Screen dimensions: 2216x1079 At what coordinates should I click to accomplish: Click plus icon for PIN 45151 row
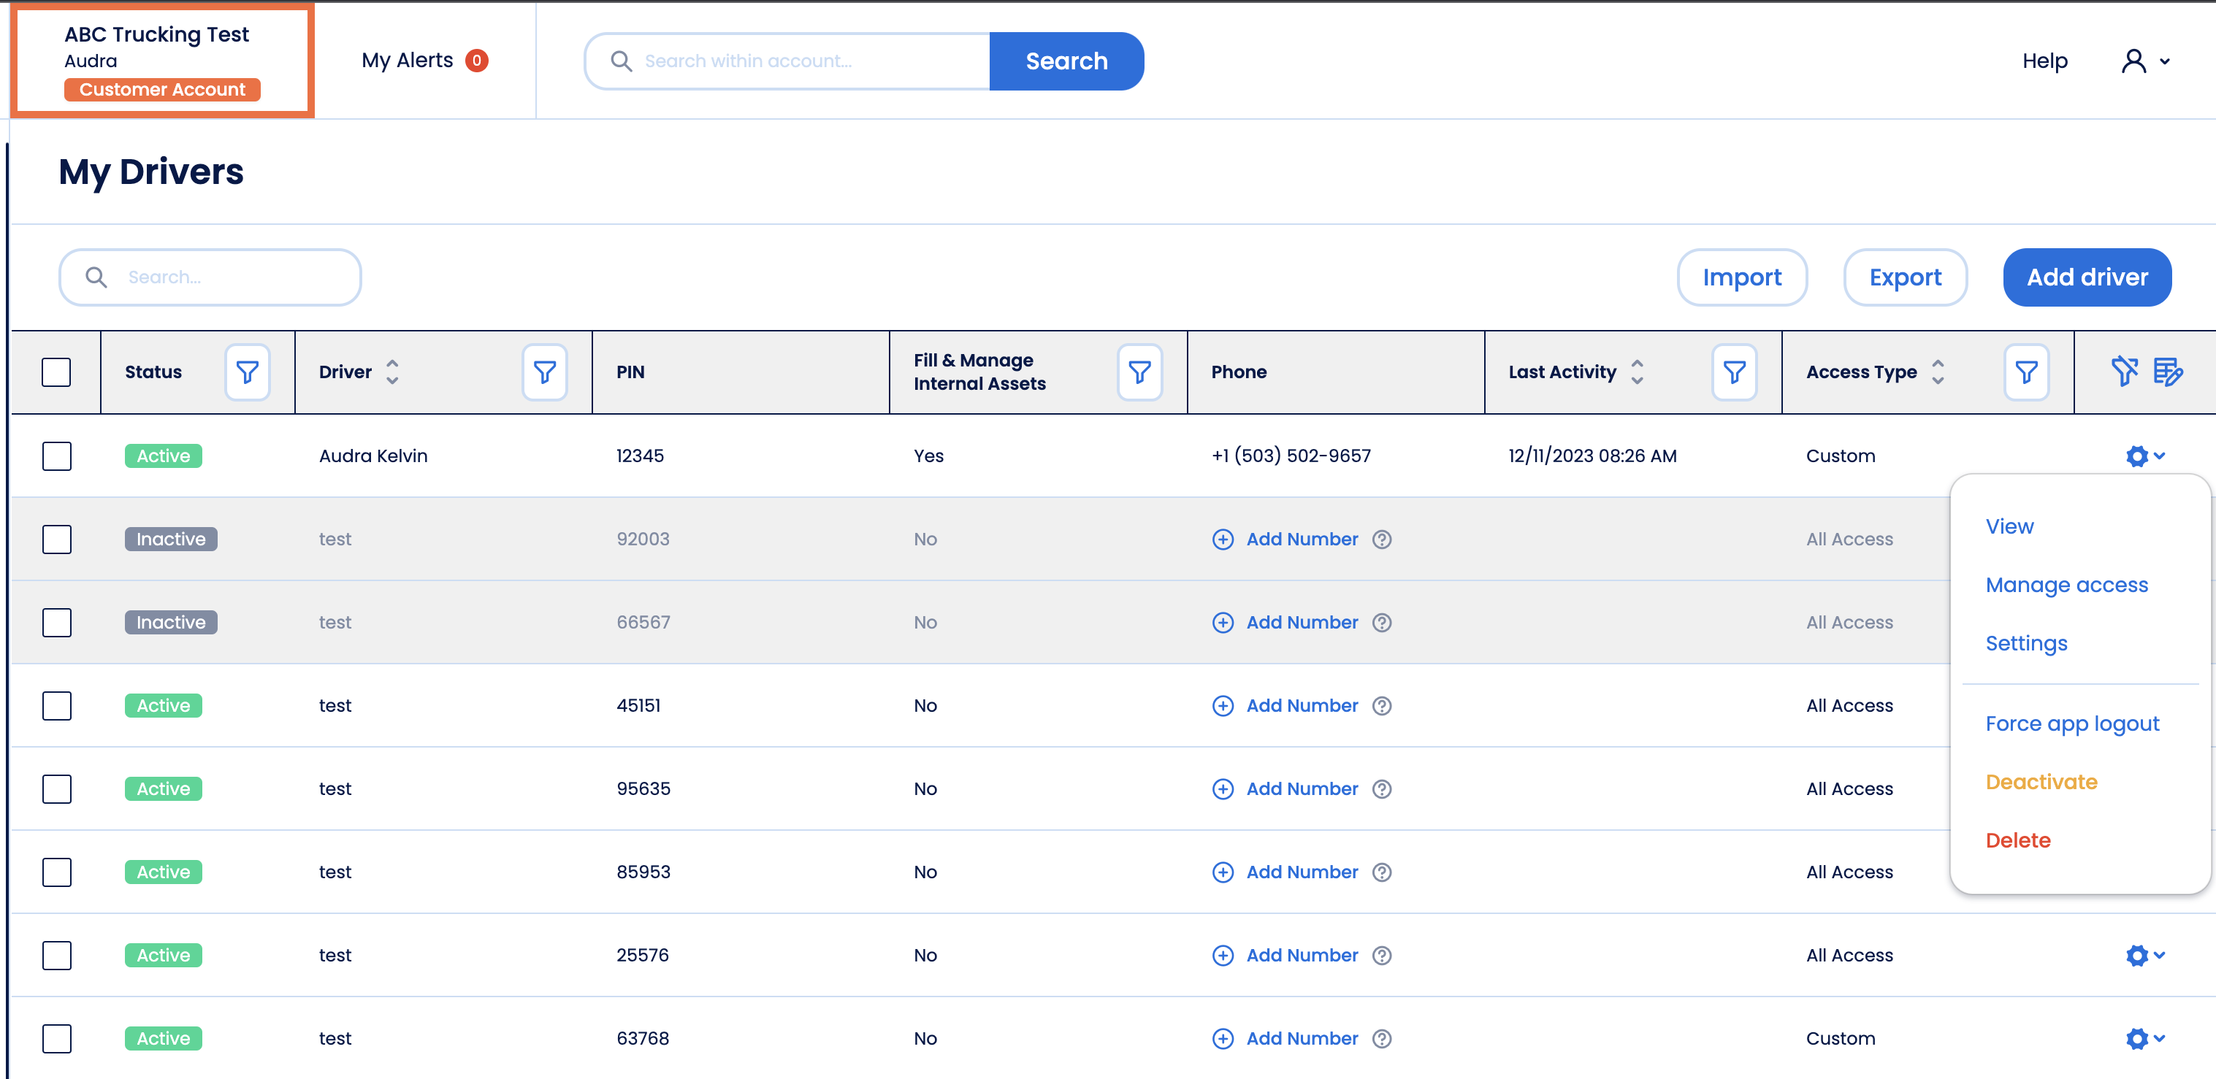[x=1223, y=706]
